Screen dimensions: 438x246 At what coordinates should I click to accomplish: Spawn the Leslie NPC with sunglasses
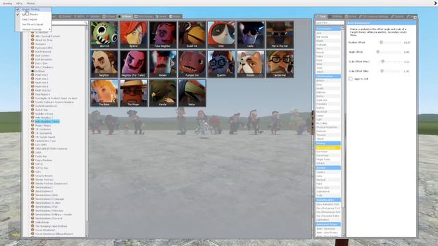[250, 35]
